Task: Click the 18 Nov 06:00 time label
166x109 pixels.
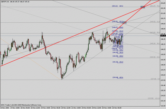Action: pyautogui.click(x=25, y=108)
